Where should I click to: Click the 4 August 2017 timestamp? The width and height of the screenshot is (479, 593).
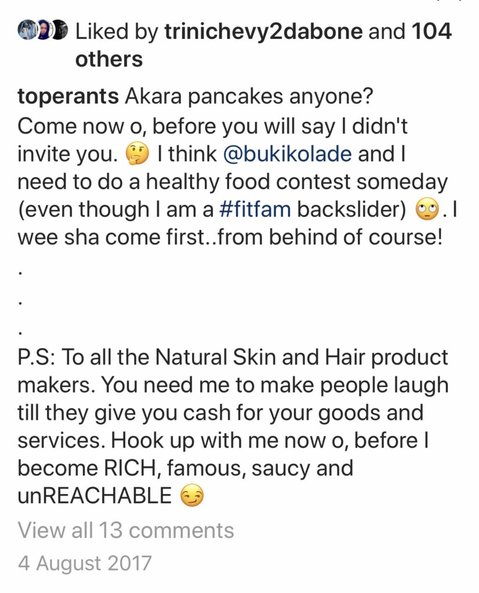pyautogui.click(x=85, y=563)
